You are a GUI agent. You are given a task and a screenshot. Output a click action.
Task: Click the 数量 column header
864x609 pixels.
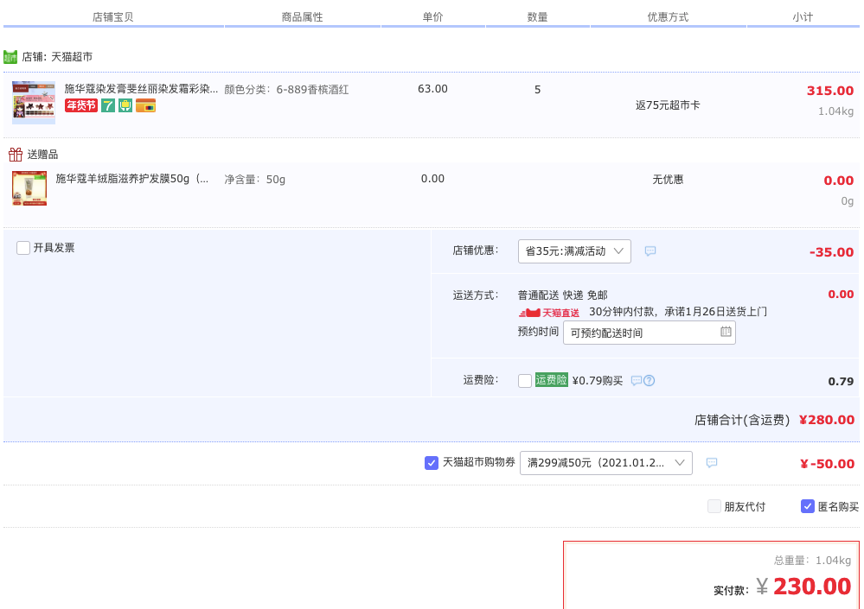pyautogui.click(x=537, y=17)
